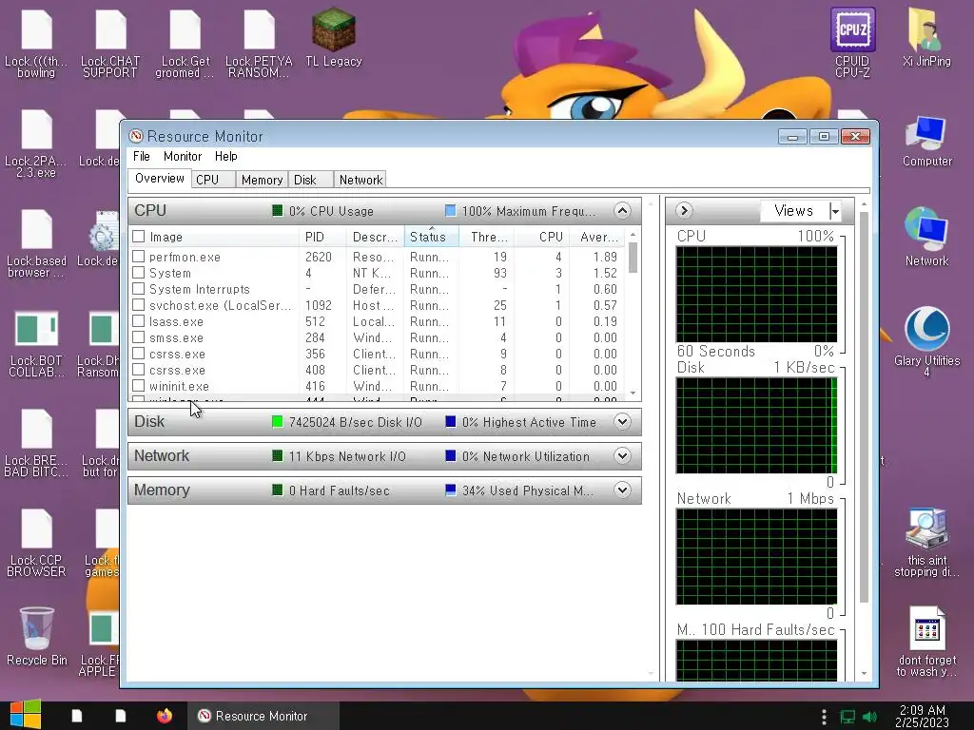The image size is (974, 730).
Task: Switch to the Memory tab
Action: [x=263, y=180]
